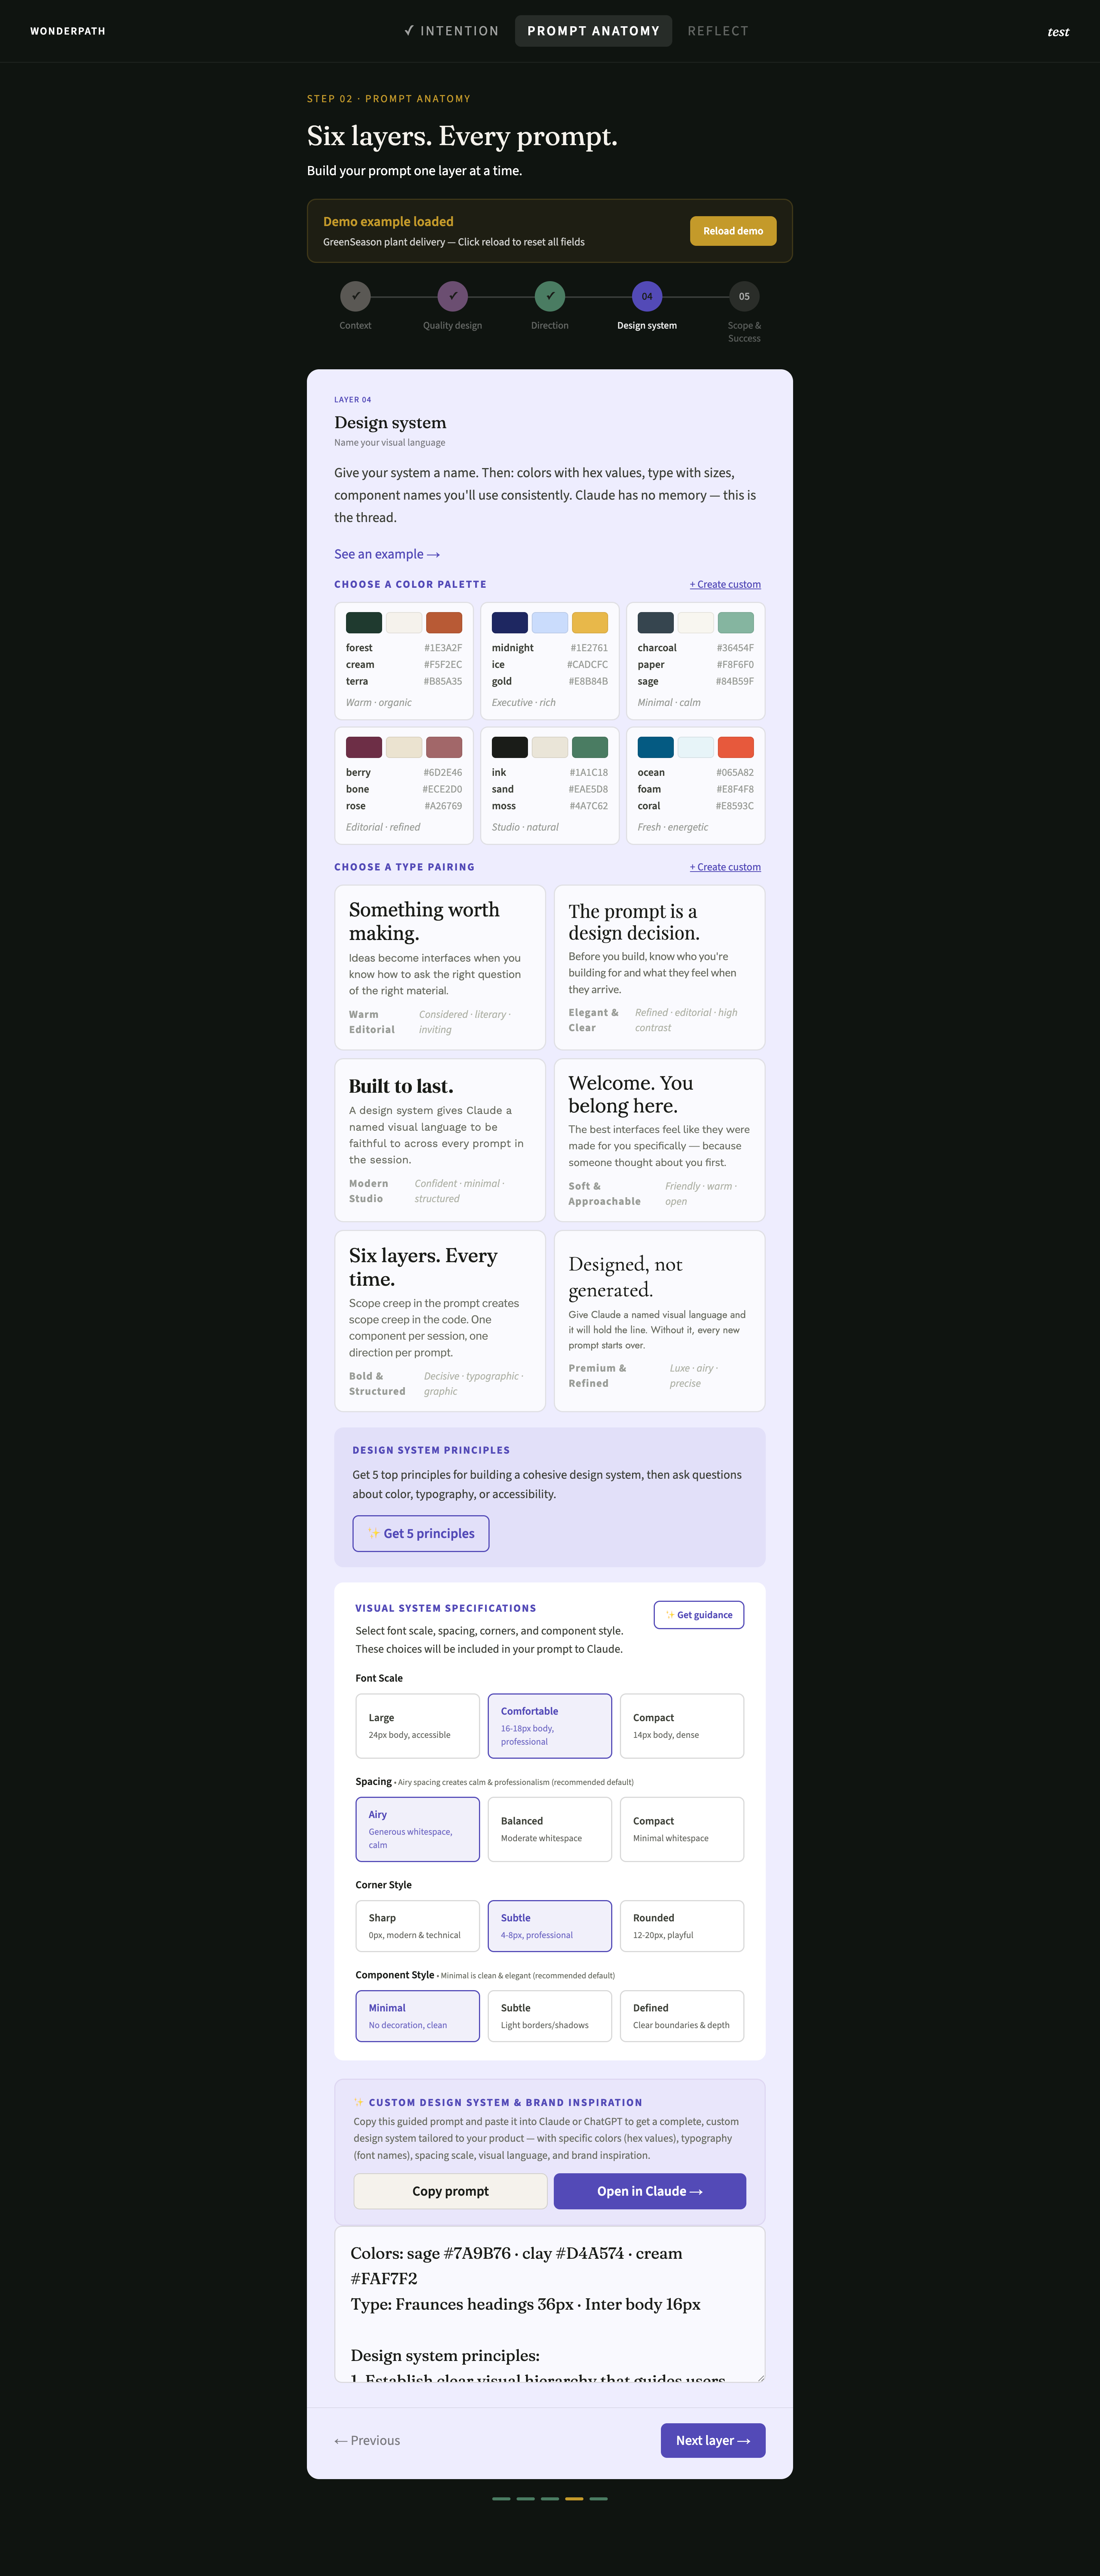This screenshot has width=1100, height=2576.
Task: Select the ocean blue swatch
Action: coord(656,747)
